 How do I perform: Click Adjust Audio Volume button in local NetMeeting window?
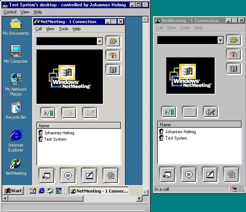click(210, 112)
